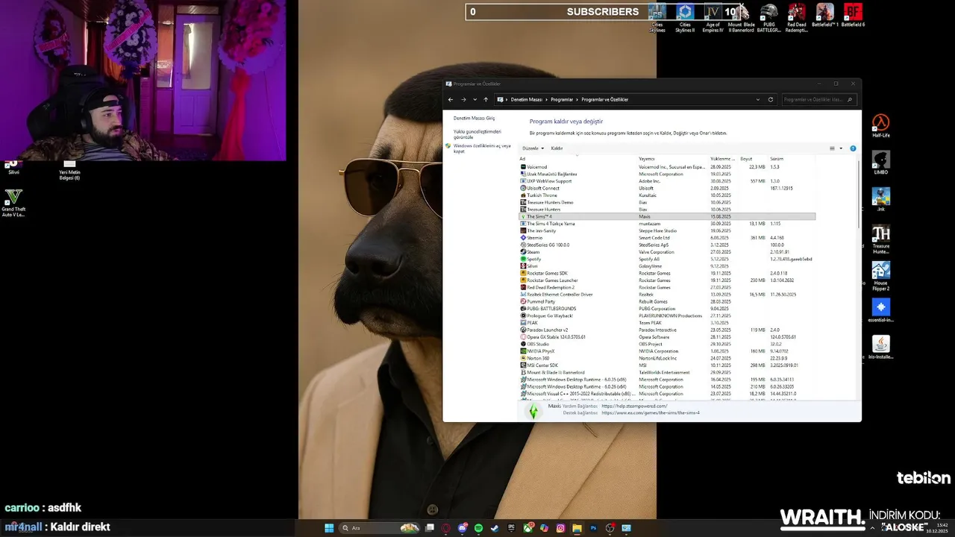Select The Sims 4 row
The image size is (955, 537).
click(x=667, y=216)
